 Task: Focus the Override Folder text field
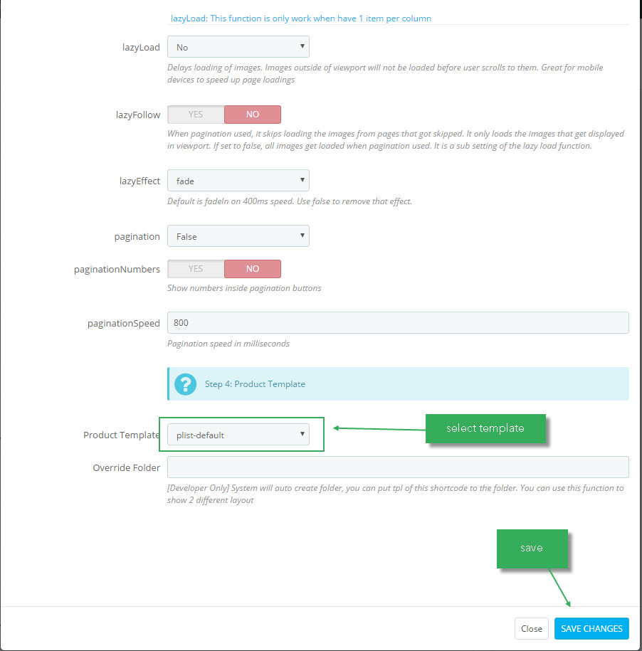click(398, 467)
